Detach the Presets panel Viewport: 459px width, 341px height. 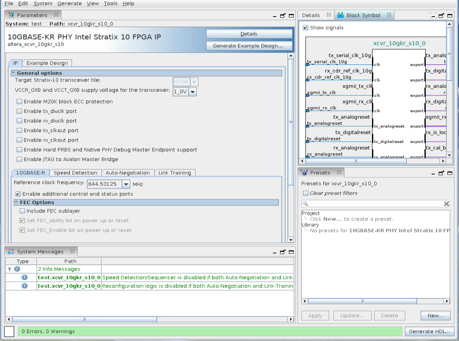tap(441, 173)
